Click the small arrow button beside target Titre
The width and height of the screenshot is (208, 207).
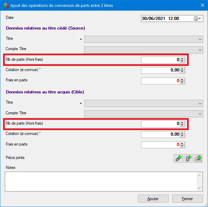pyautogui.click(x=81, y=103)
